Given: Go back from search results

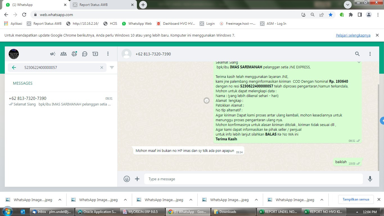Looking at the screenshot, I should [14, 67].
